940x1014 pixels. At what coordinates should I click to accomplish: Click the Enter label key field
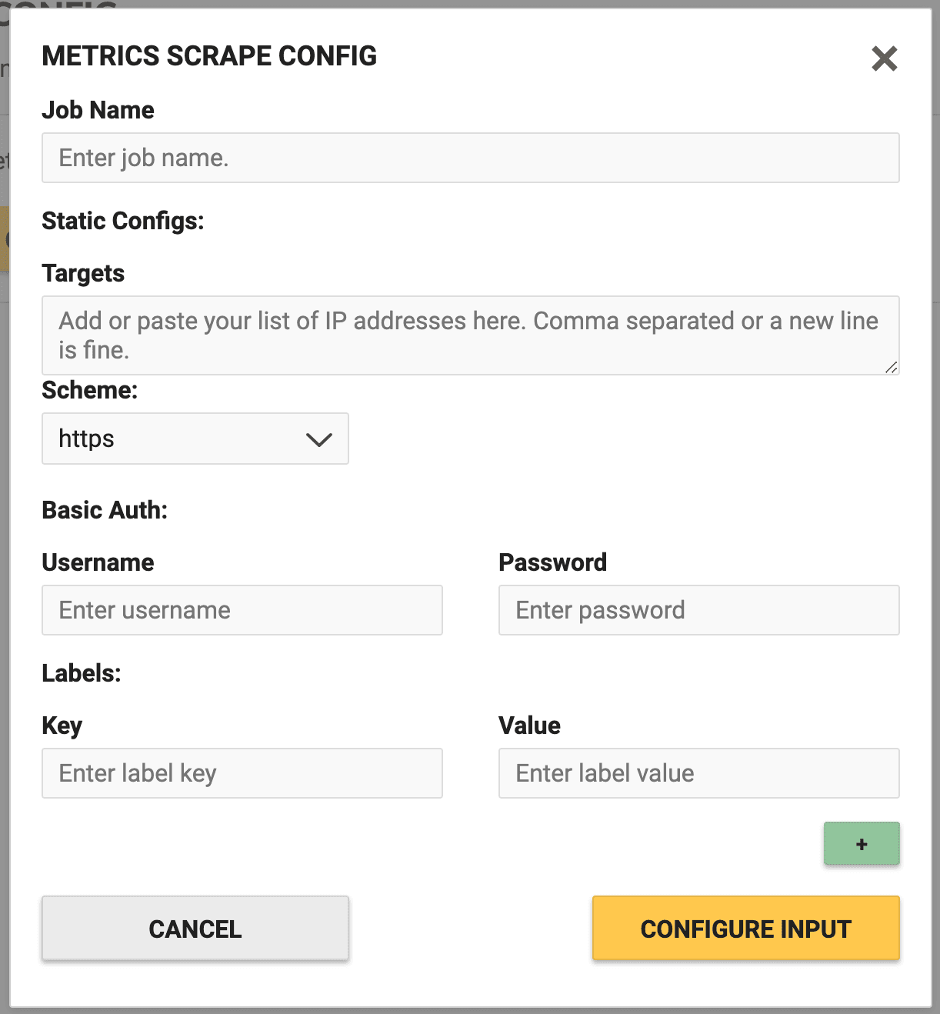pos(242,773)
